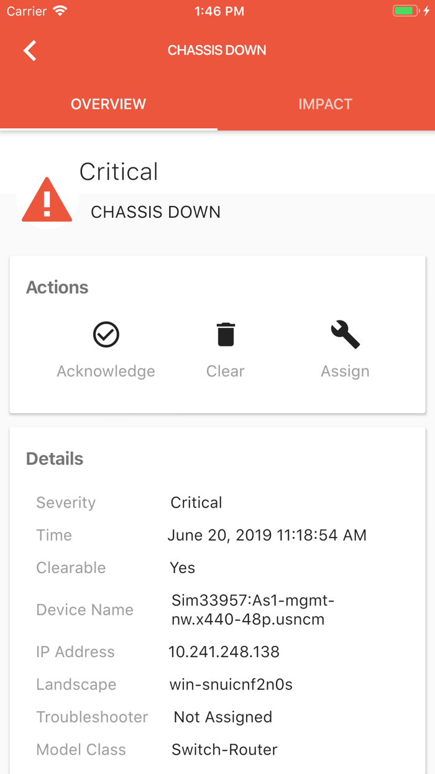Screen dimensions: 435x774
Task: Select the Overview tab
Action: click(109, 104)
